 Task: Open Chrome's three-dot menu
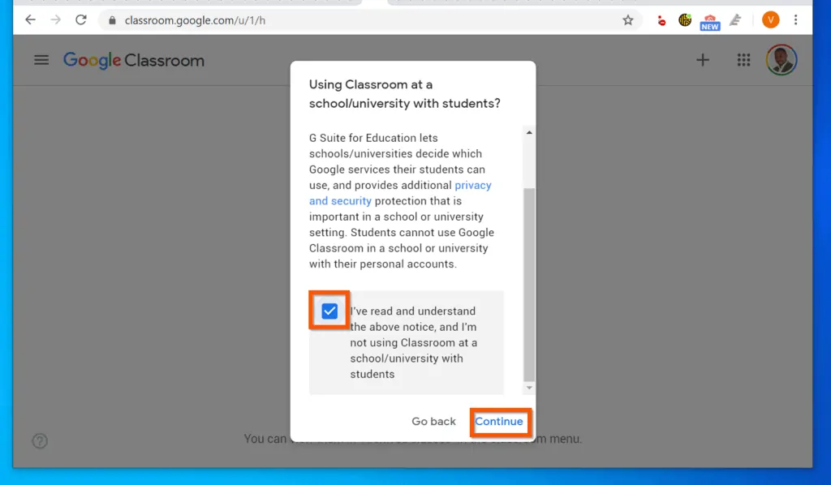pyautogui.click(x=796, y=19)
